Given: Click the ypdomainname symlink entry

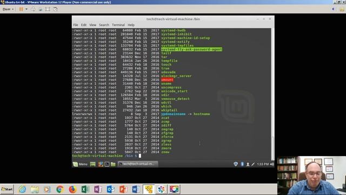Looking at the screenshot, I should (173, 114).
